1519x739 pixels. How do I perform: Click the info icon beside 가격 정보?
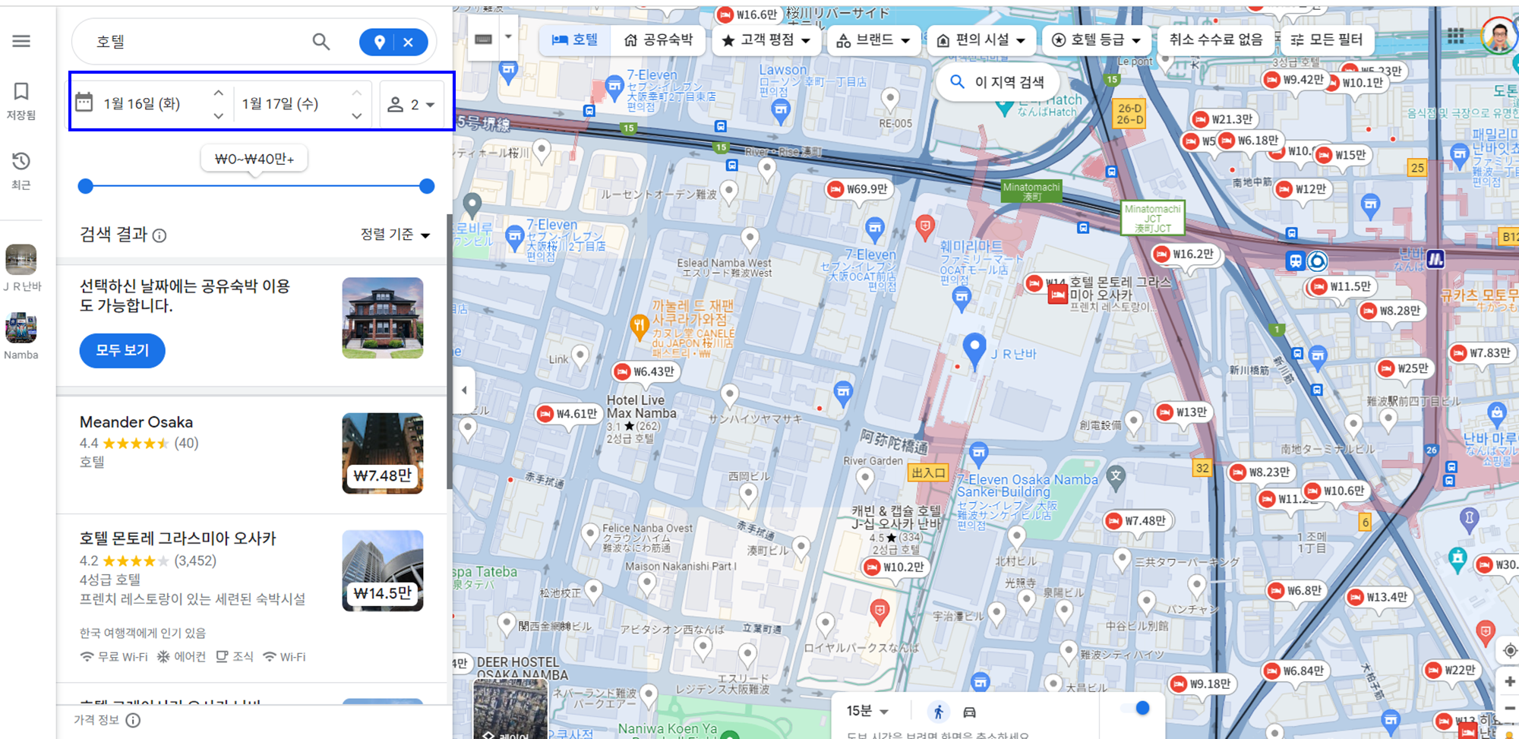(x=133, y=720)
